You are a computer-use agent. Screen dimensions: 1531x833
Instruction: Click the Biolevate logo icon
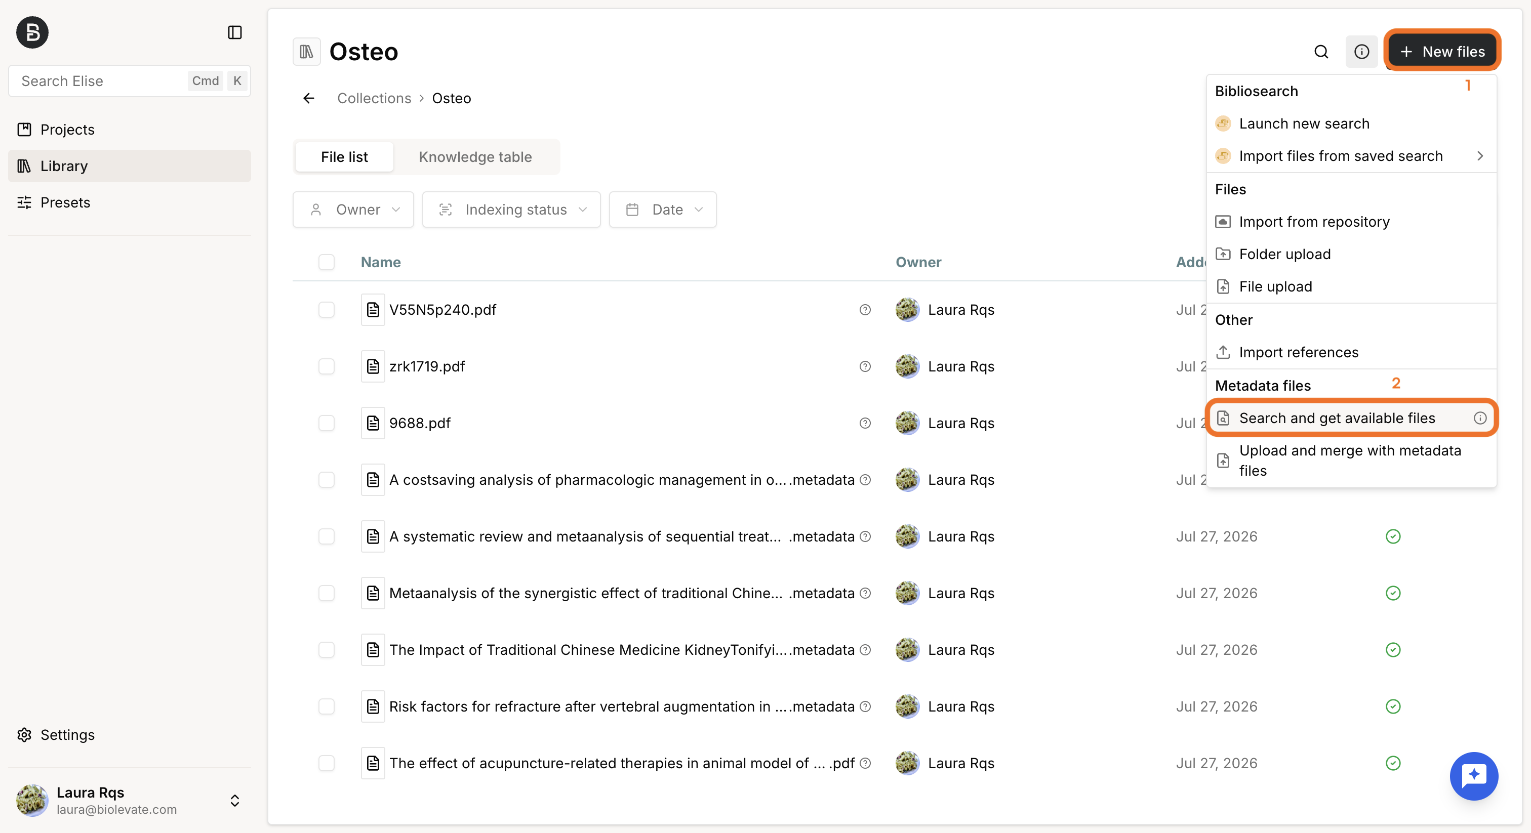tap(32, 32)
